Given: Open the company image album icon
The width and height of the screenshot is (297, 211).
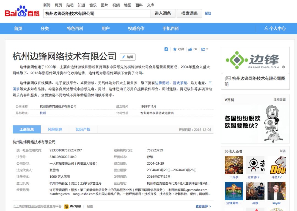Looking at the screenshot, I should pyautogui.click(x=228, y=78).
